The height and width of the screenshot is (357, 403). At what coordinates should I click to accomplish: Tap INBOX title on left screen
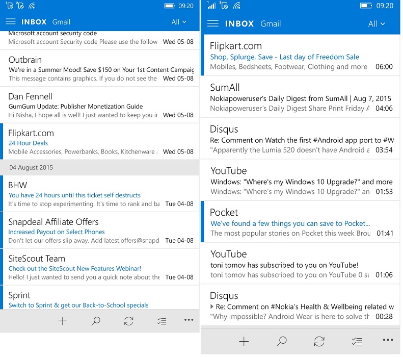34,22
